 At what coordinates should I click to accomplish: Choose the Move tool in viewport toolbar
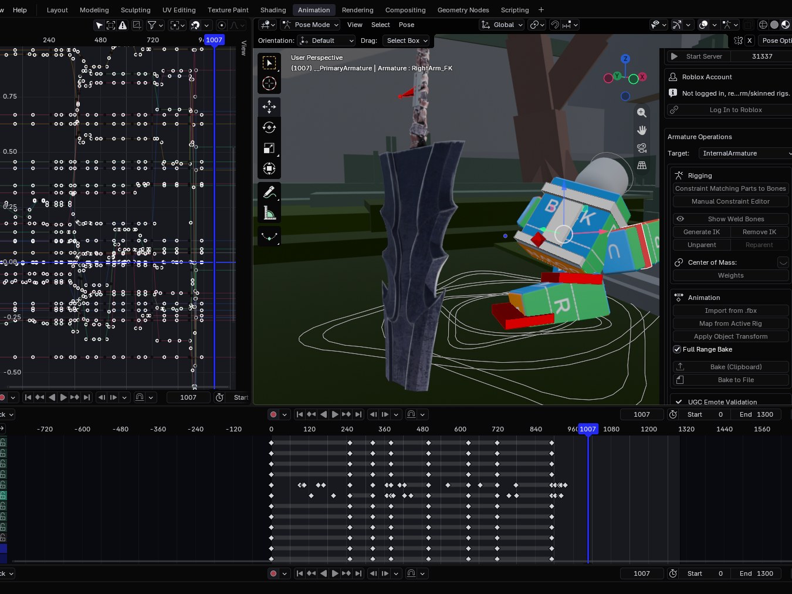[269, 106]
